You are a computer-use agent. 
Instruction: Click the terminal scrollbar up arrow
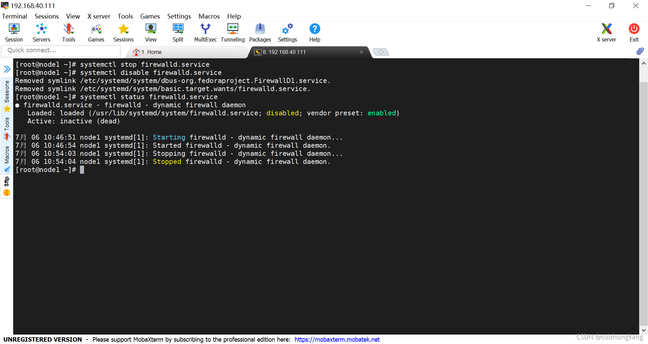(x=644, y=63)
